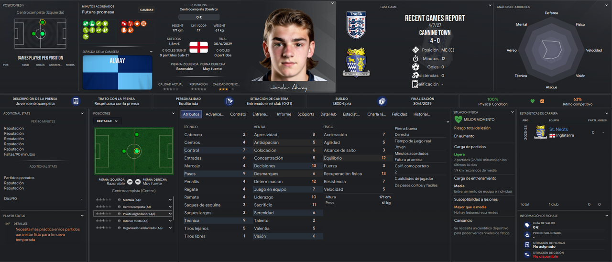Click the Mejor momento heartbeat icon

(458, 120)
